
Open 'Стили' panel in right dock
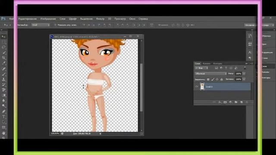tap(265, 58)
